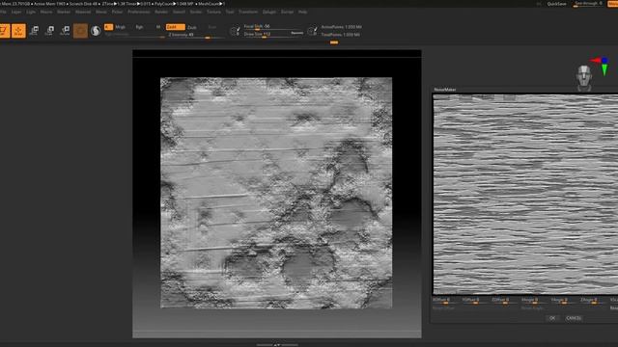618x347 pixels.
Task: Adjust the XOffset slider in NoiseMaker
Action: [x=446, y=301]
